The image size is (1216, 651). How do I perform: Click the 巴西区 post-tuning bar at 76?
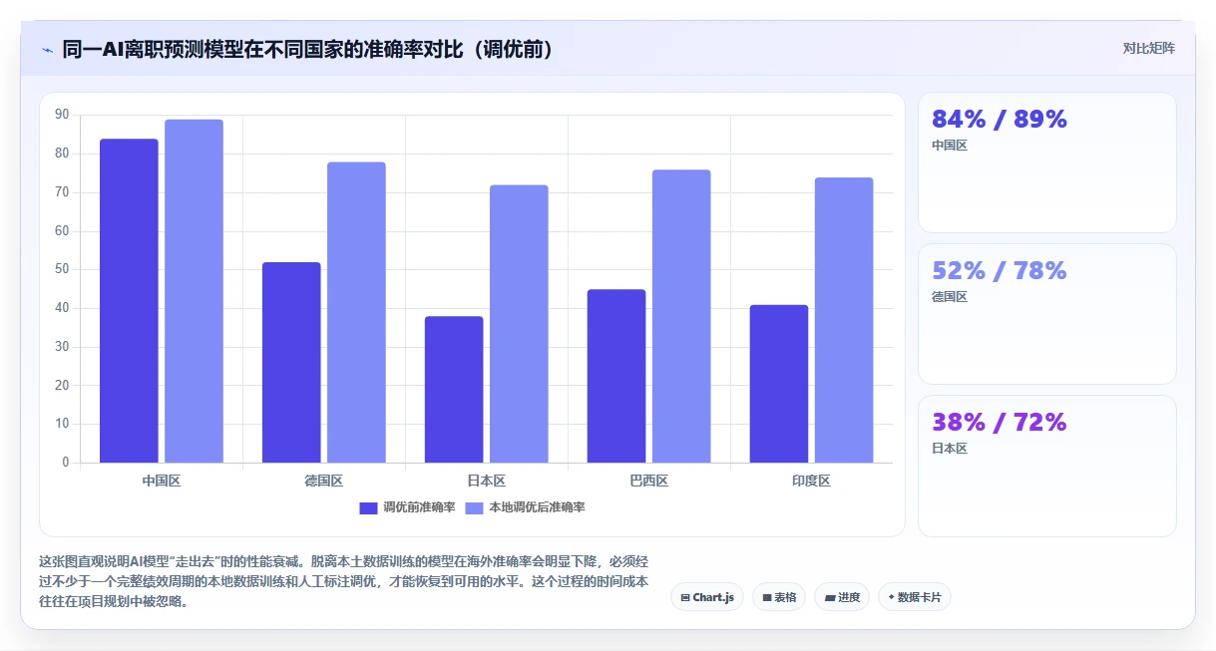pyautogui.click(x=681, y=316)
